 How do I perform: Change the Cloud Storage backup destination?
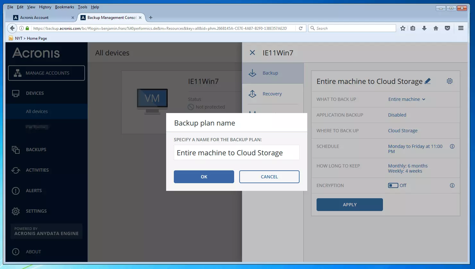[x=403, y=131]
